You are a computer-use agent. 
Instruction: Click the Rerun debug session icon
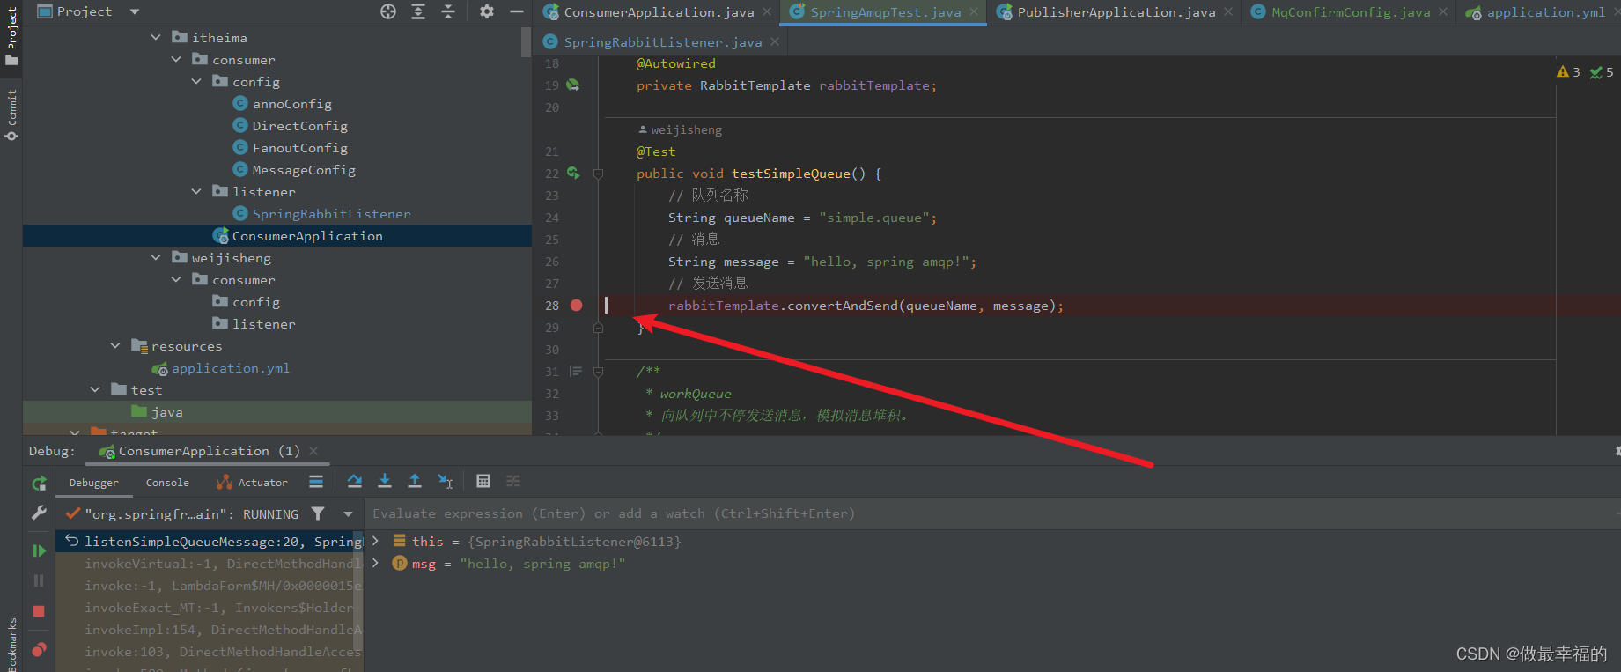pyautogui.click(x=39, y=483)
